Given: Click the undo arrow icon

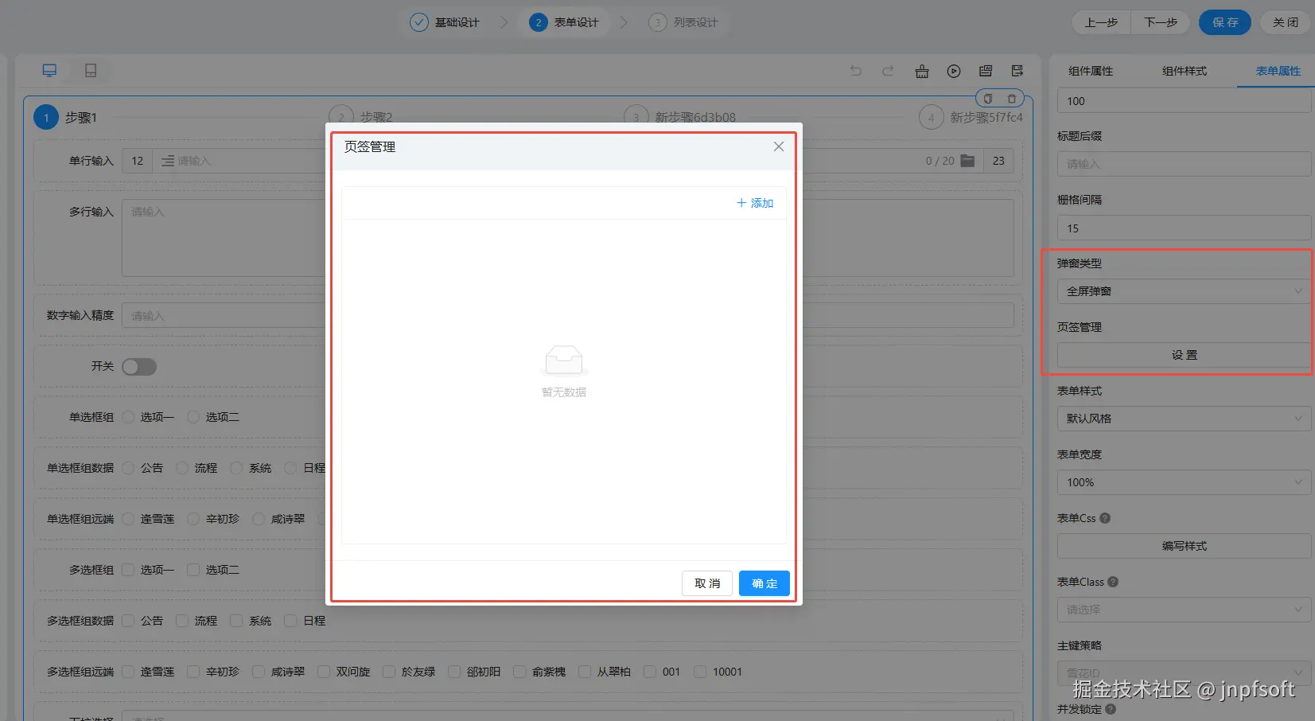Looking at the screenshot, I should click(x=856, y=71).
